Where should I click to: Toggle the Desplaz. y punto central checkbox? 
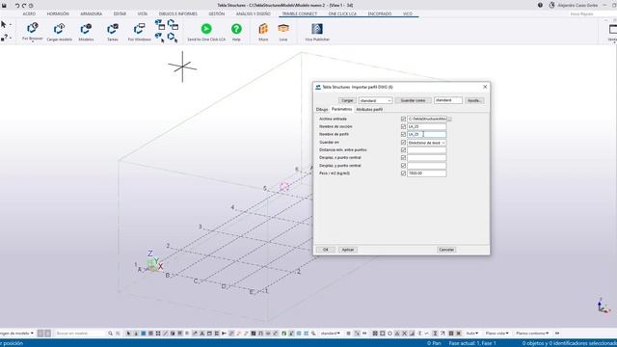403,166
